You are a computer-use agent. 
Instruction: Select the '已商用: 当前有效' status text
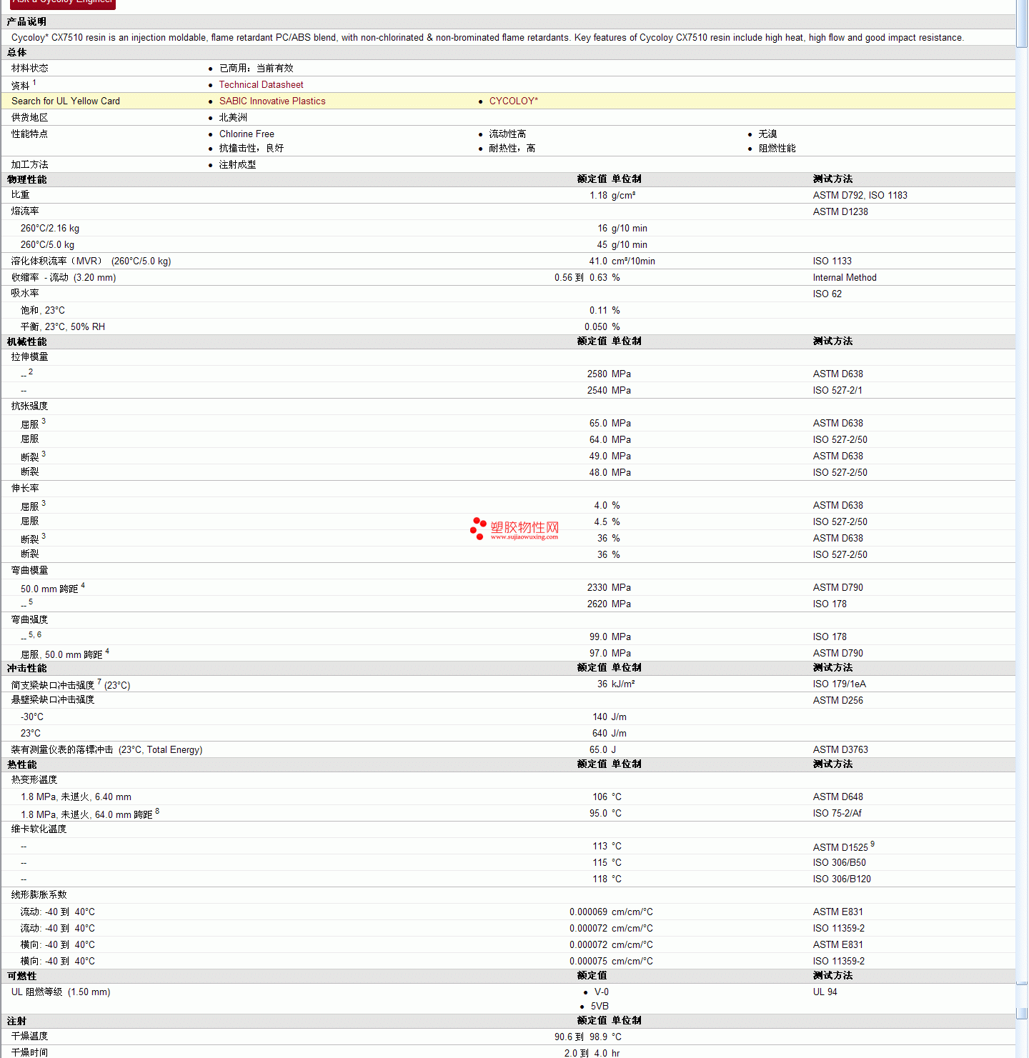[x=256, y=68]
